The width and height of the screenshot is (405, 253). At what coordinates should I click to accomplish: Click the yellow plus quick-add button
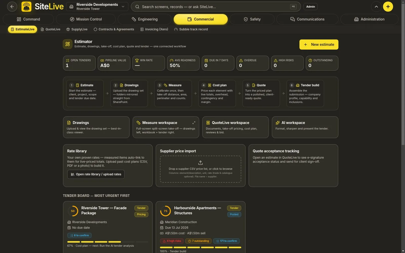click(x=388, y=7)
